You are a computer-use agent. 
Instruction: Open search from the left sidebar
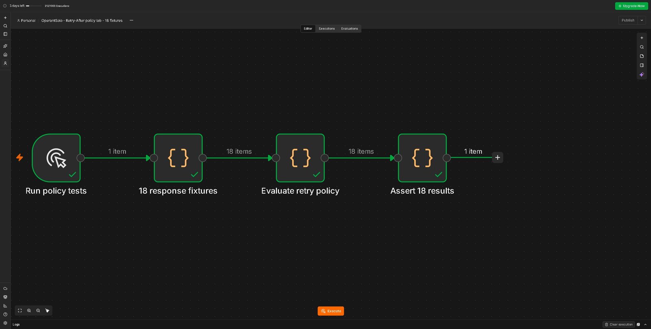tap(5, 26)
